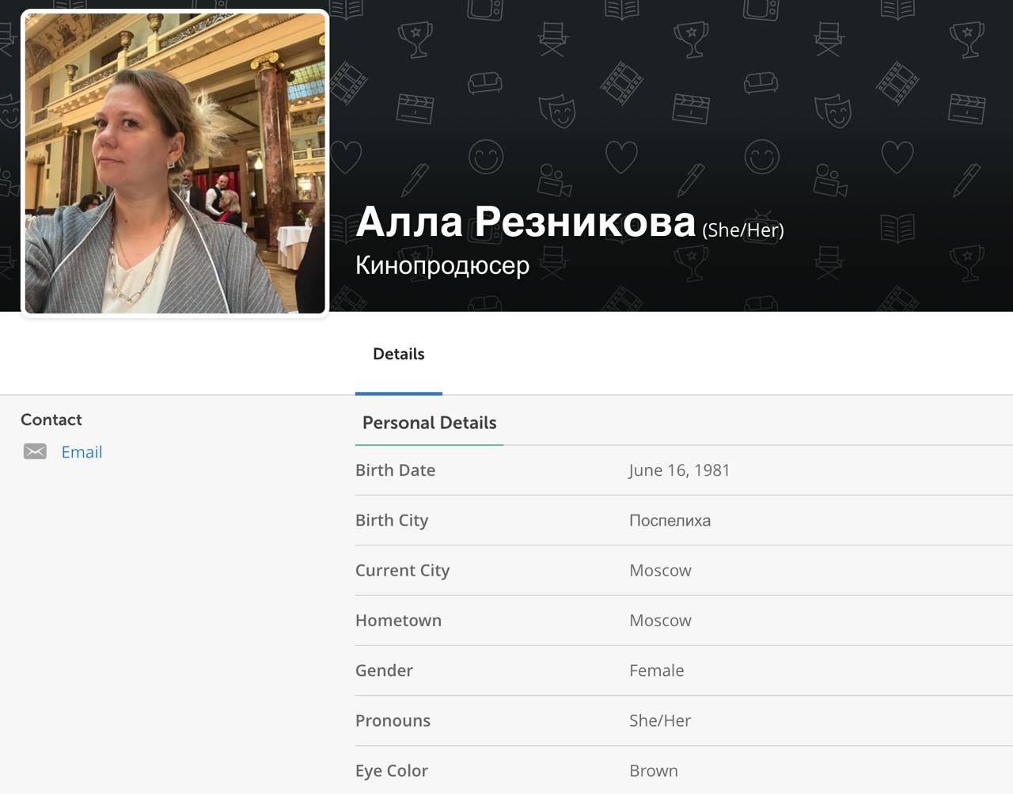Screen dimensions: 1013x794
Task: Click the profile name Алла Резникова
Action: click(x=525, y=222)
